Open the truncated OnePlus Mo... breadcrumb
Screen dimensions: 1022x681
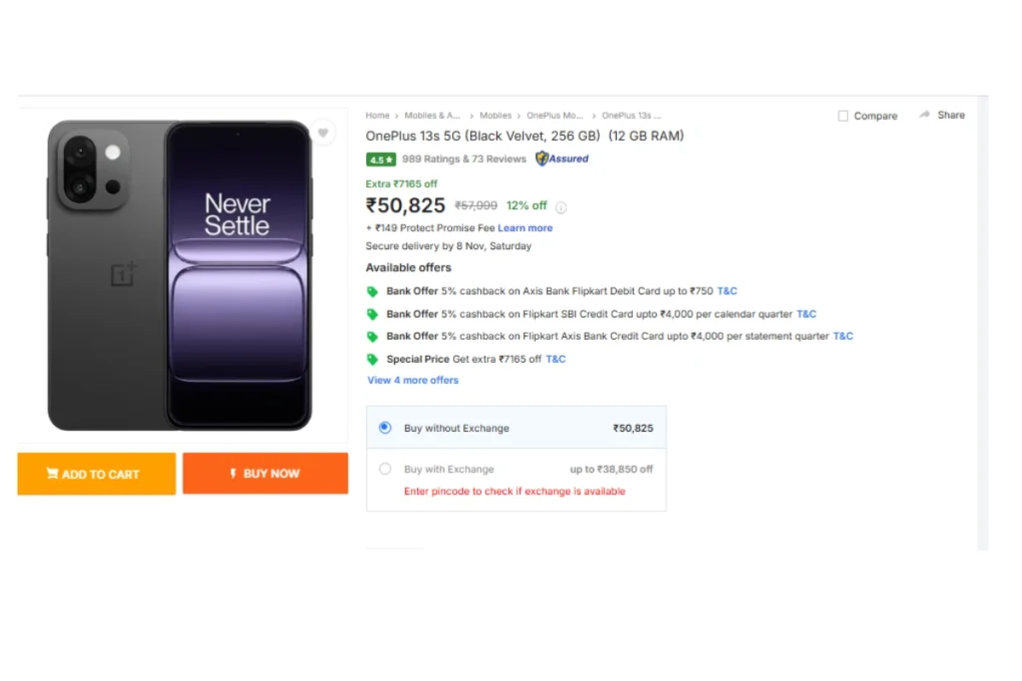[x=555, y=116]
